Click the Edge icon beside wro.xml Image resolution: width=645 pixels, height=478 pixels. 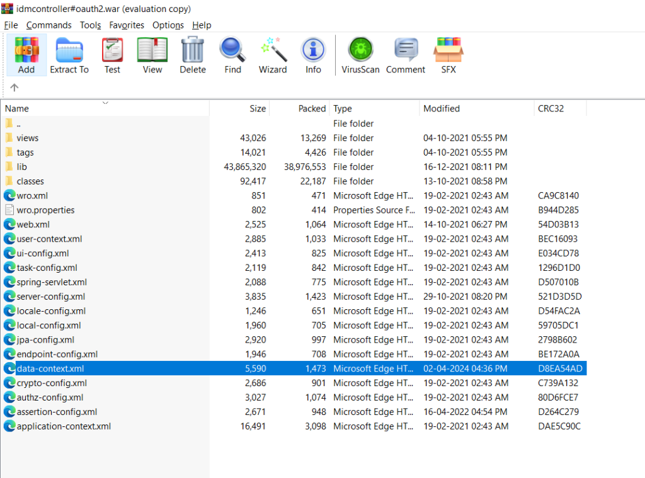click(9, 195)
